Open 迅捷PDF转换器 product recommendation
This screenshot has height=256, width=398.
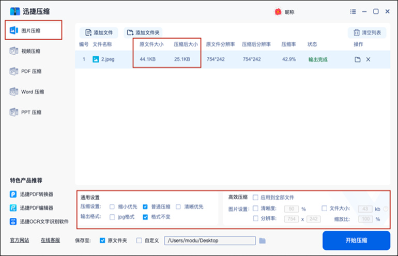click(x=32, y=194)
